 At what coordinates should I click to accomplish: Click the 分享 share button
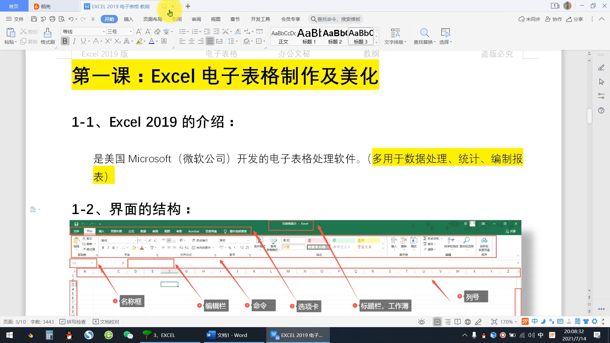pos(575,19)
